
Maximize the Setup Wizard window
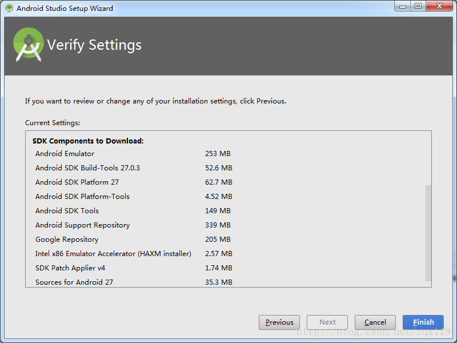click(418, 6)
